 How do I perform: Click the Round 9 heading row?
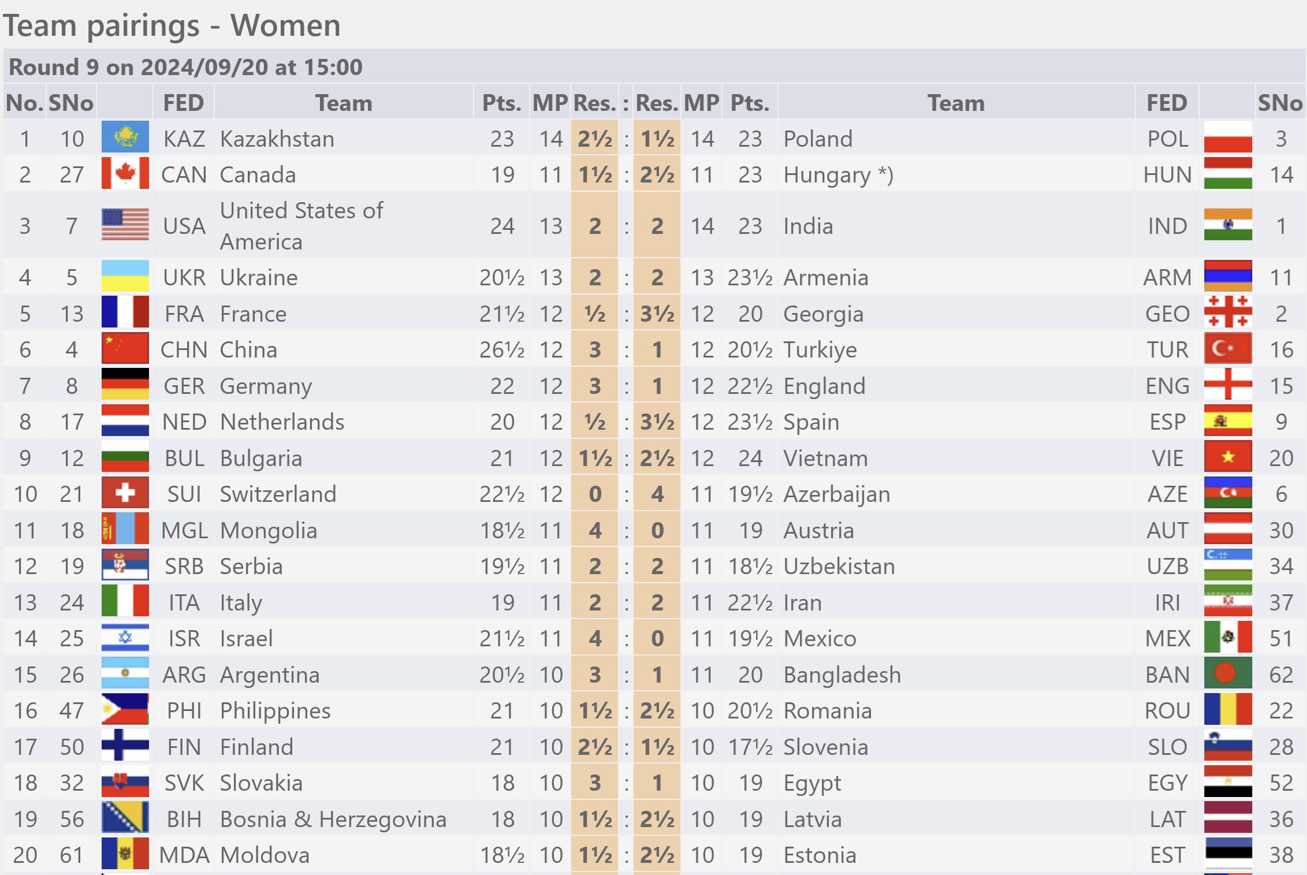pos(654,66)
